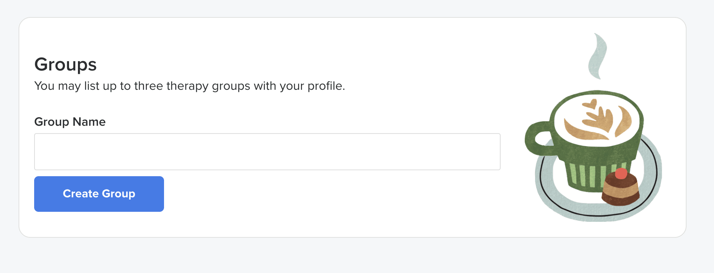Screen dimensions: 714x273
Task: Click the light green stripes on cup base
Action: 586,174
